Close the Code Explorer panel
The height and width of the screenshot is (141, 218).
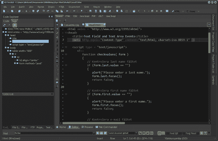tap(52, 16)
